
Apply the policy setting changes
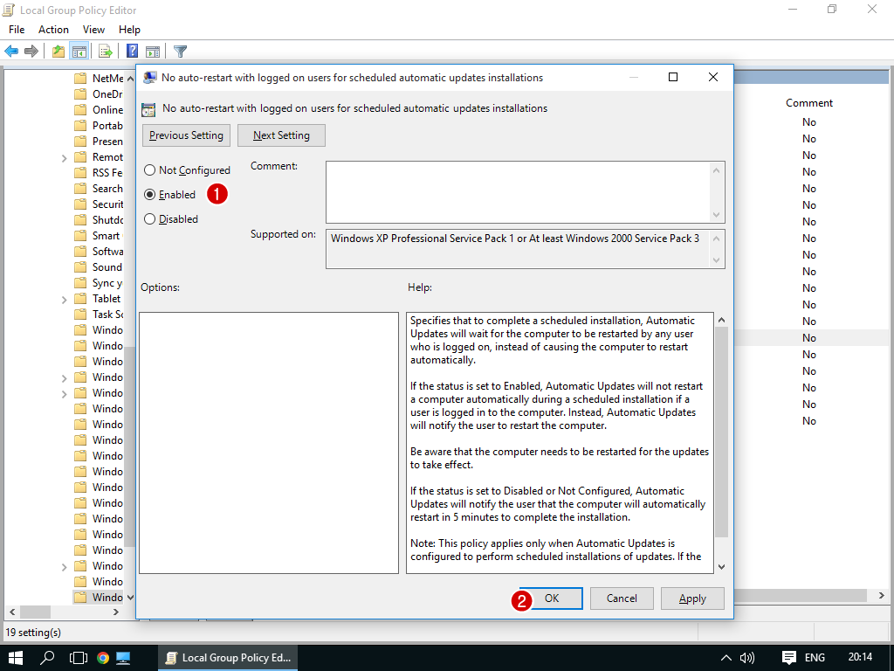point(692,598)
